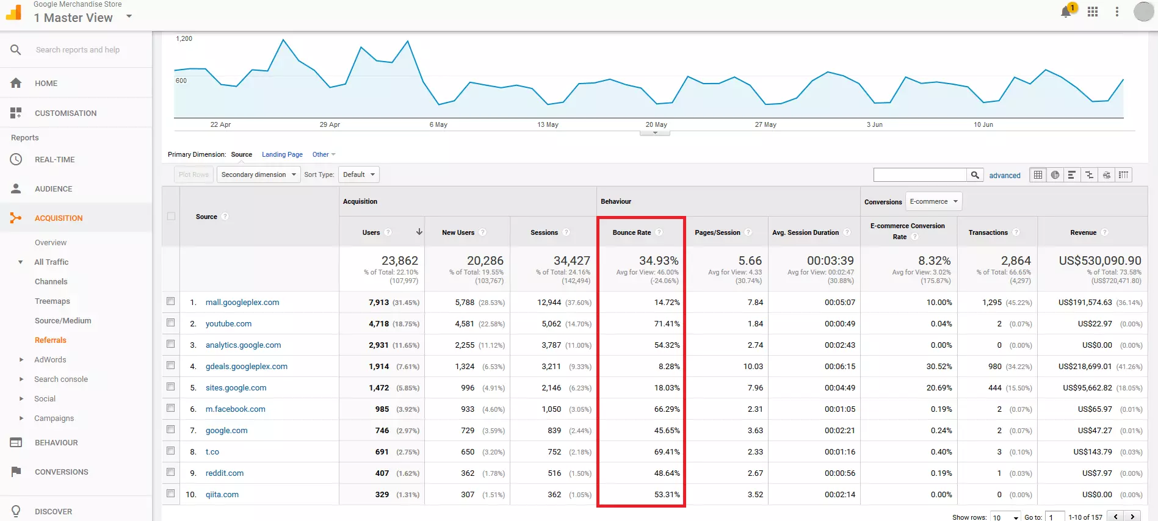
Task: Click the Conversions flag icon
Action: [16, 472]
